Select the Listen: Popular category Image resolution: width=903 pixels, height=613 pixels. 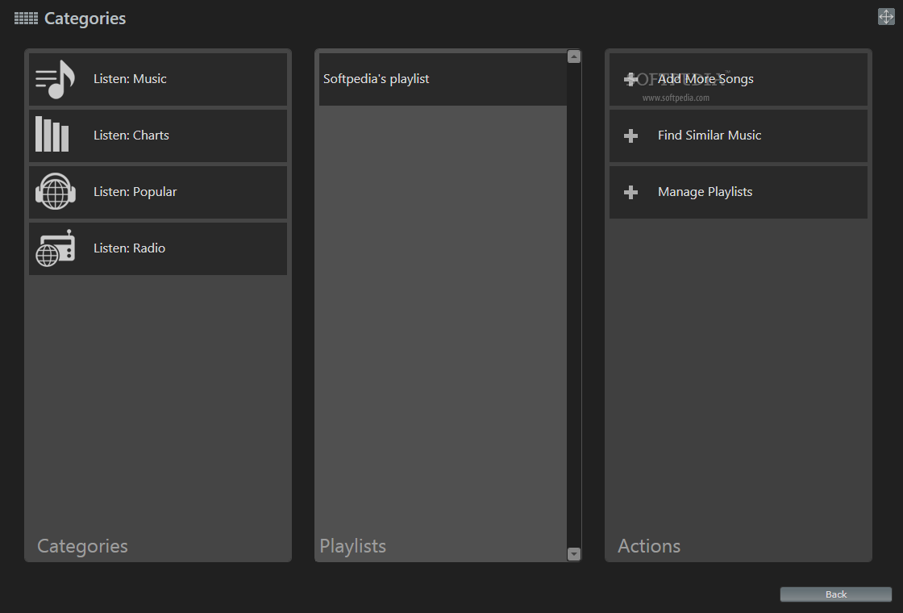[x=158, y=193]
